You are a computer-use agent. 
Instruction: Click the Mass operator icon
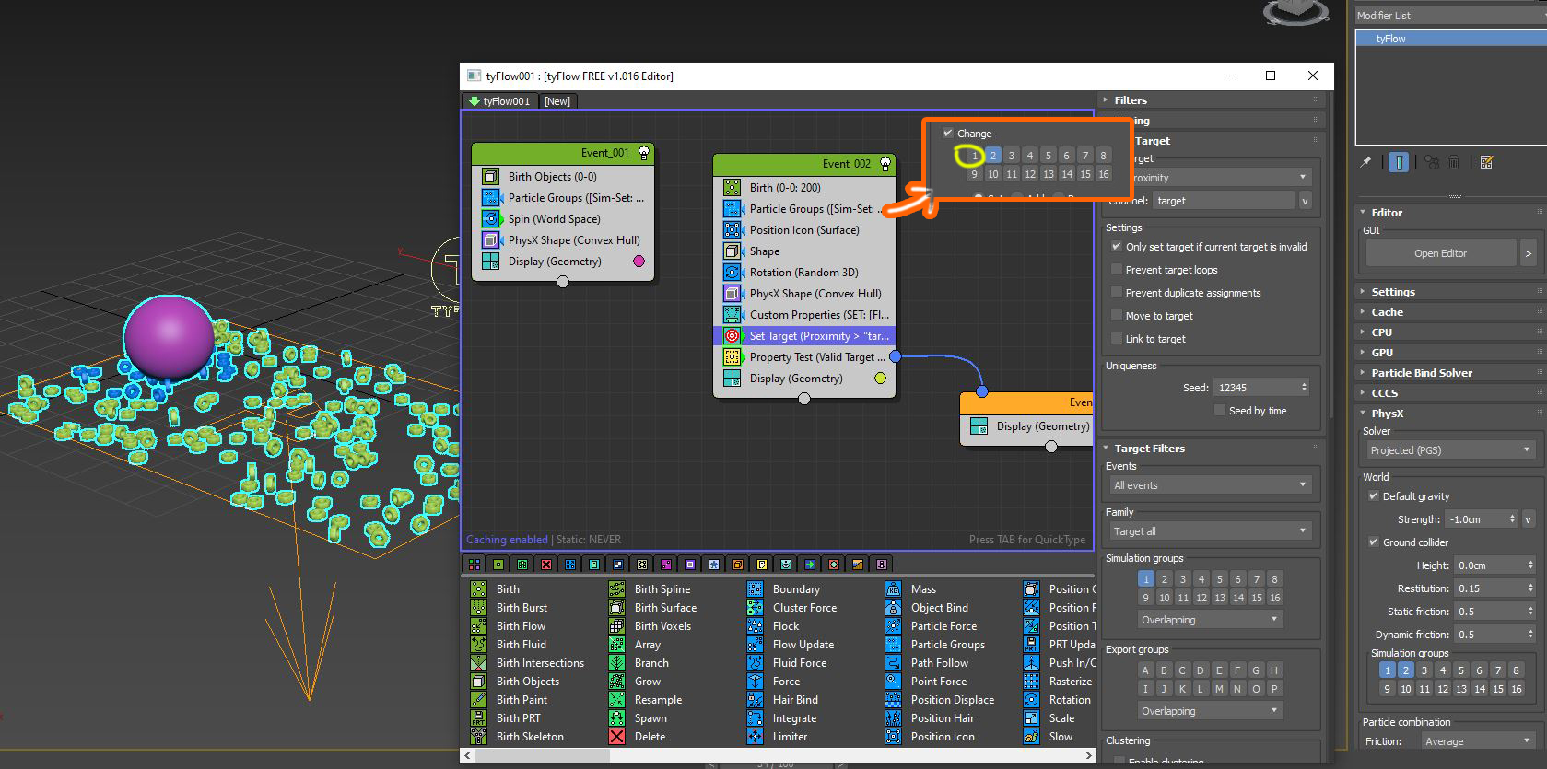coord(893,589)
